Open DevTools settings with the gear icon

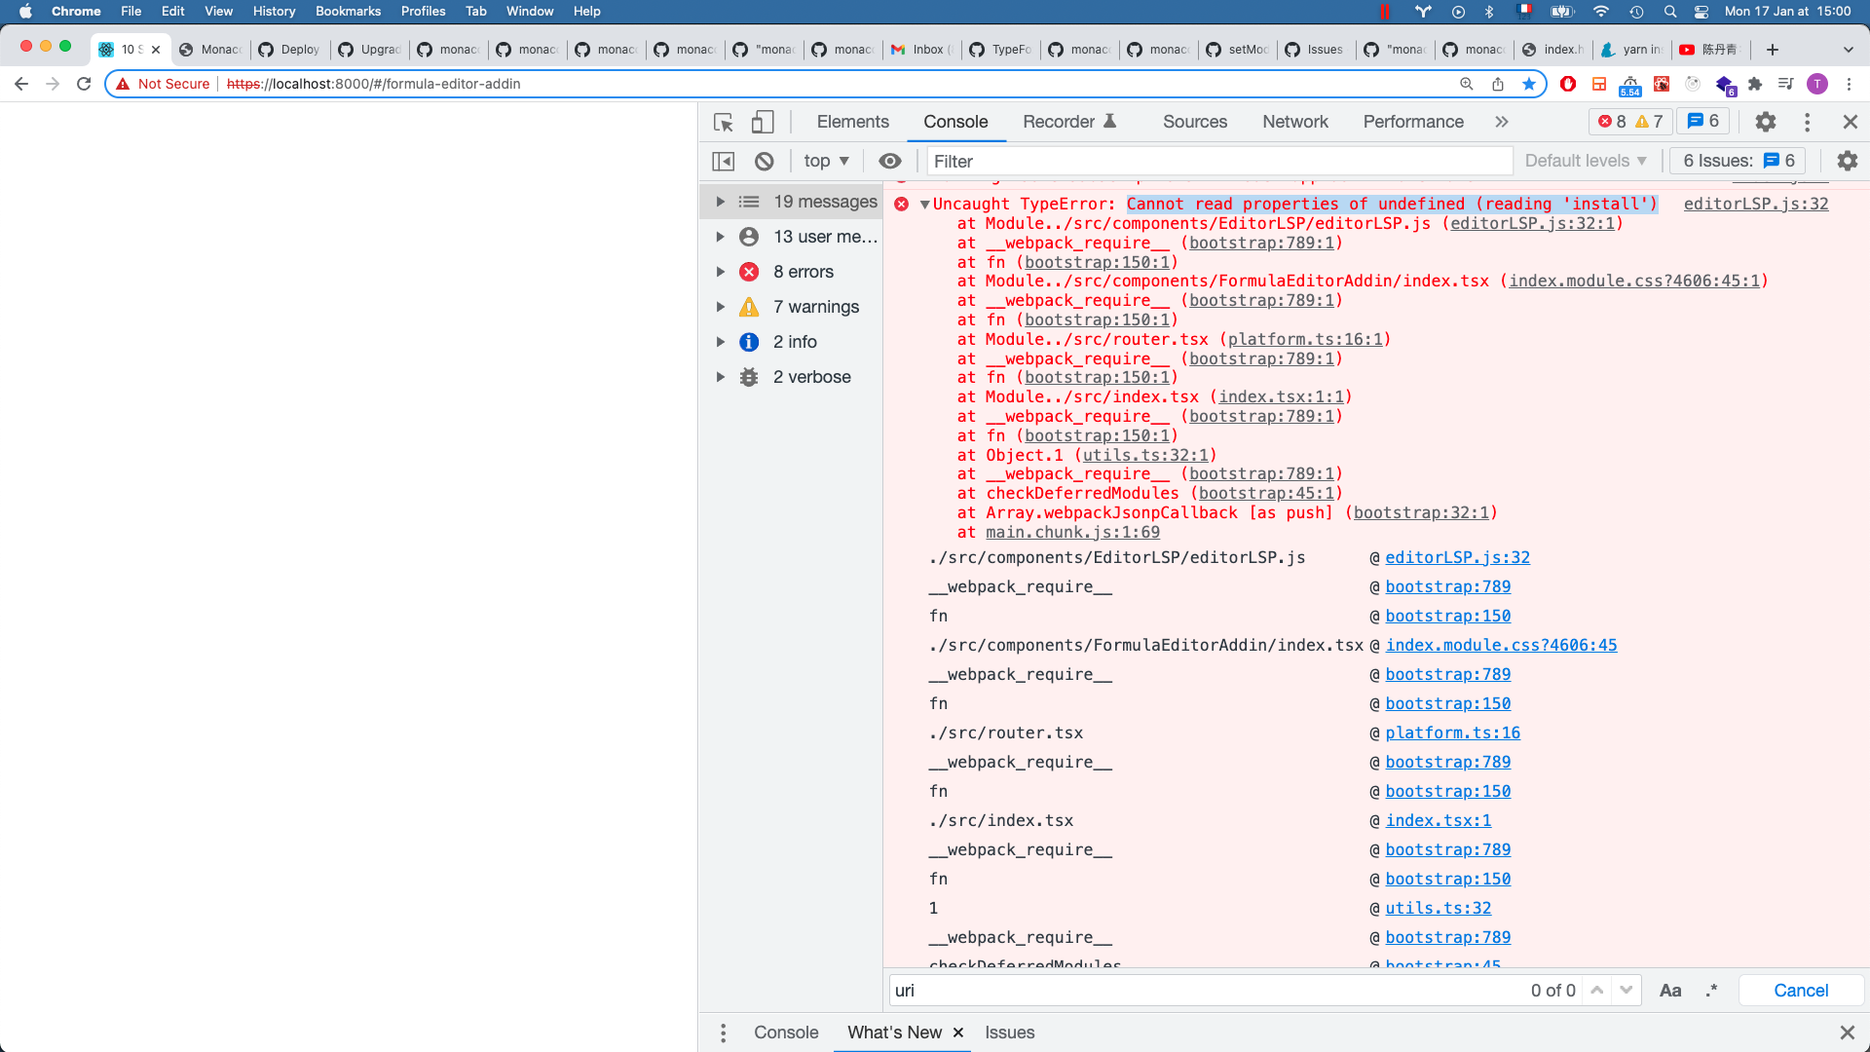pos(1767,122)
